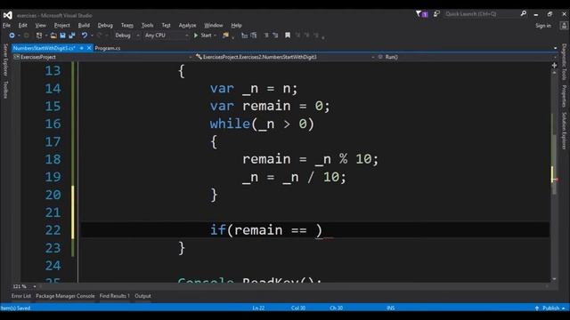Open the Debug menu
This screenshot has height=320, width=570.
(x=105, y=26)
